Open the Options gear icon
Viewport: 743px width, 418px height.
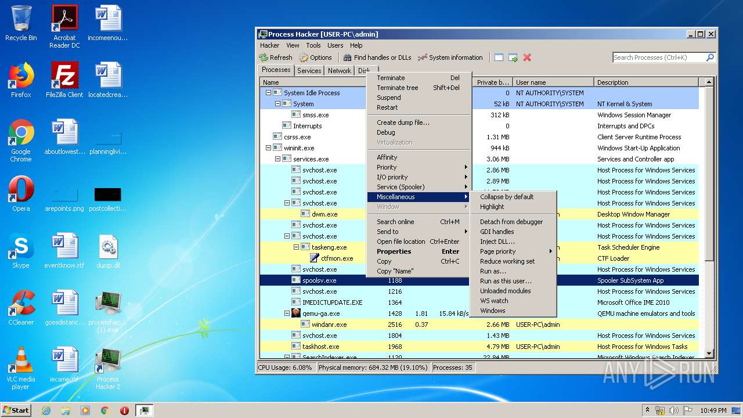click(304, 57)
